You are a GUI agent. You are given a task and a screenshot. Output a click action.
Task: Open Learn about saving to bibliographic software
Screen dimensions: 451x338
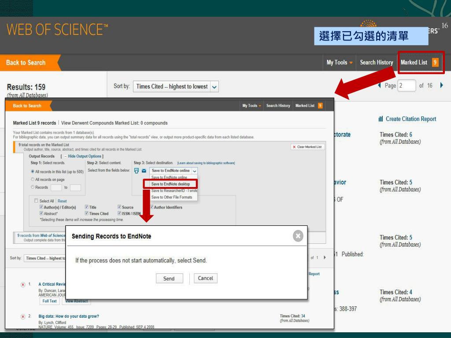tap(206, 163)
